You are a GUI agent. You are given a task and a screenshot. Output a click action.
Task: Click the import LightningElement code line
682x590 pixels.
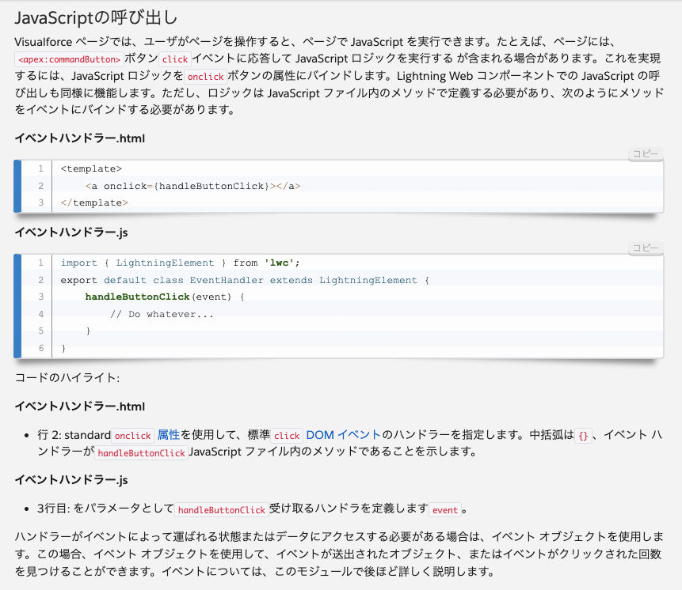tap(180, 263)
